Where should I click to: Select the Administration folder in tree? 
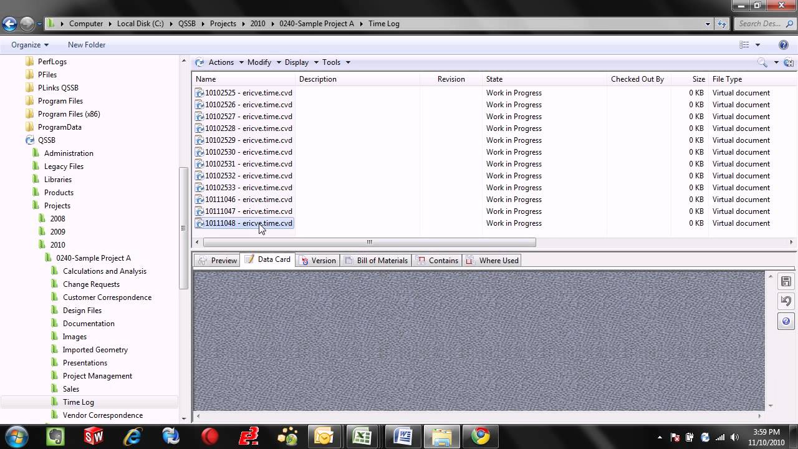tap(69, 153)
